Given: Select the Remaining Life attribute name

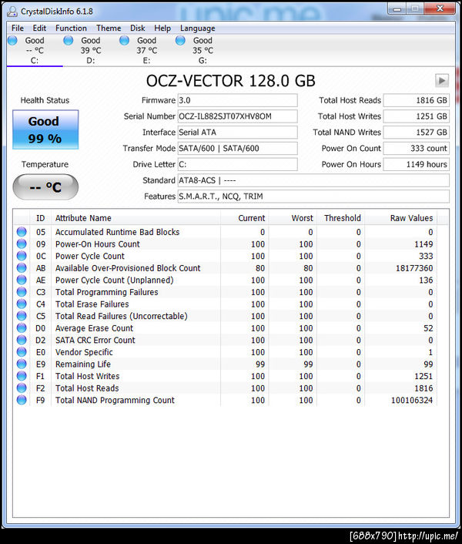Looking at the screenshot, I should (83, 364).
